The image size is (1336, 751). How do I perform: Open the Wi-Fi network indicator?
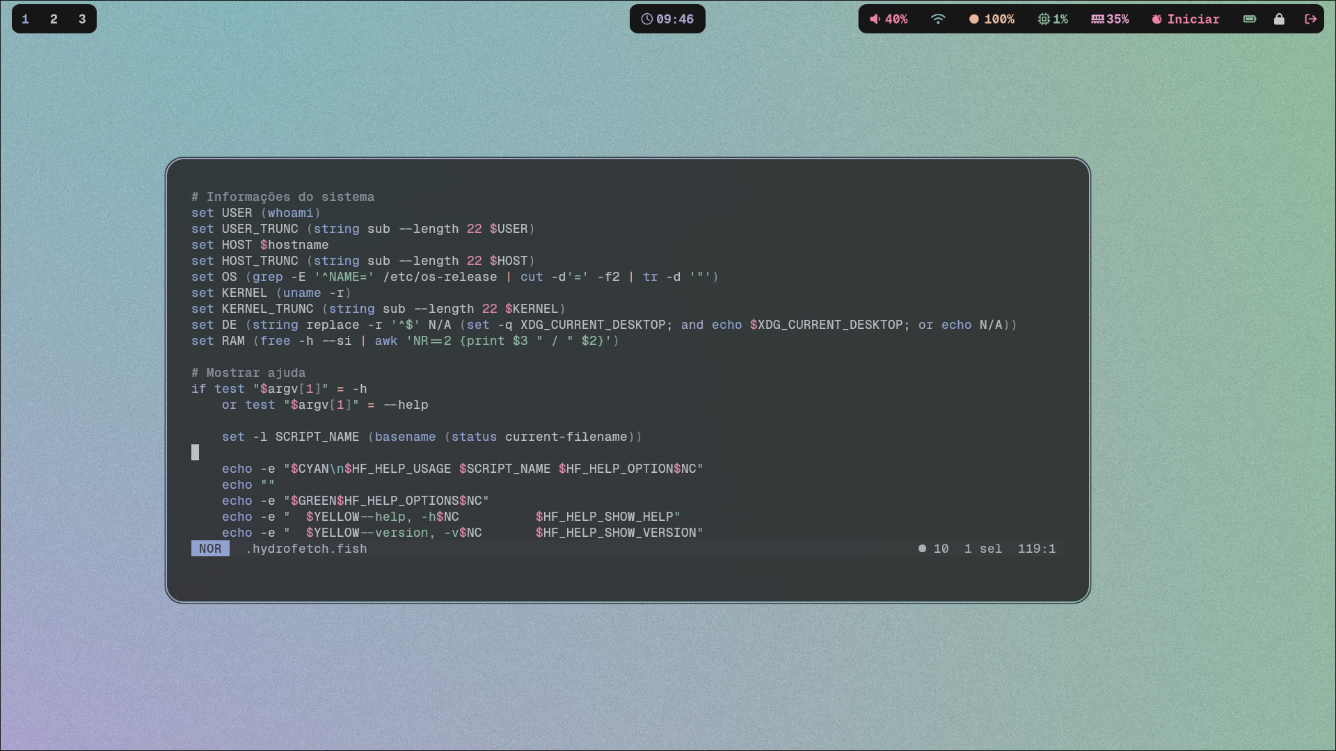[938, 19]
